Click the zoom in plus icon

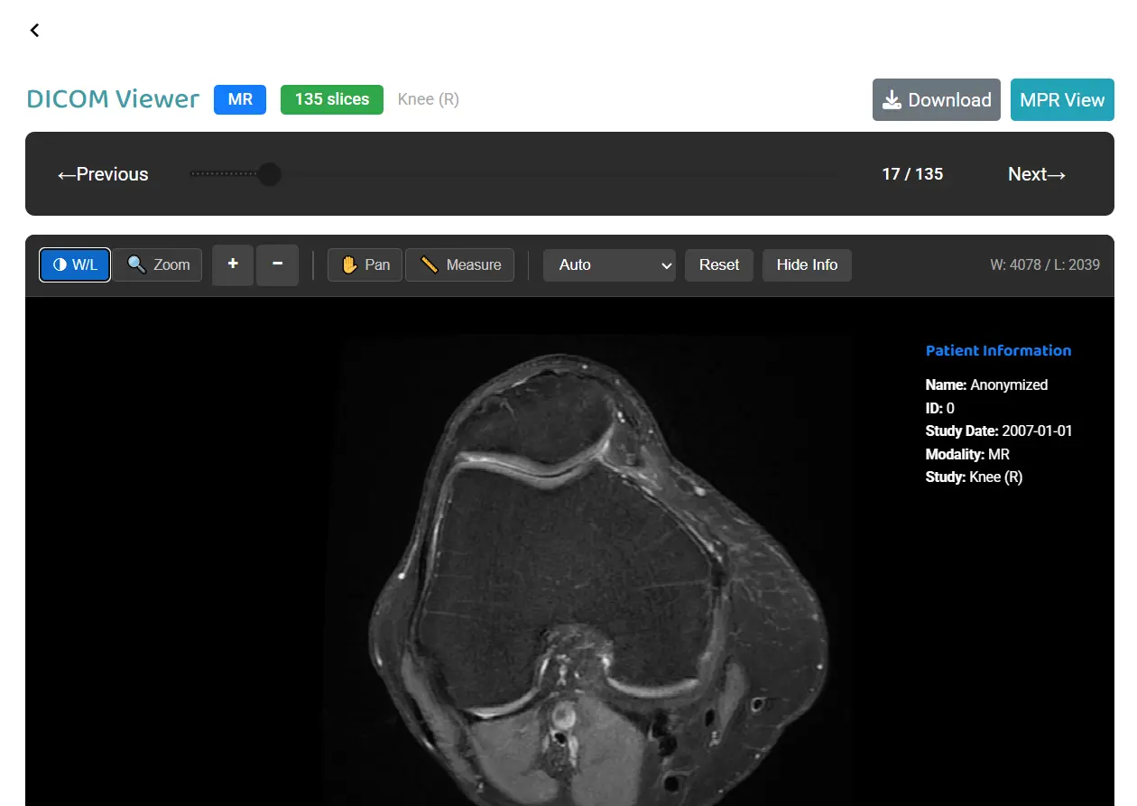[232, 264]
